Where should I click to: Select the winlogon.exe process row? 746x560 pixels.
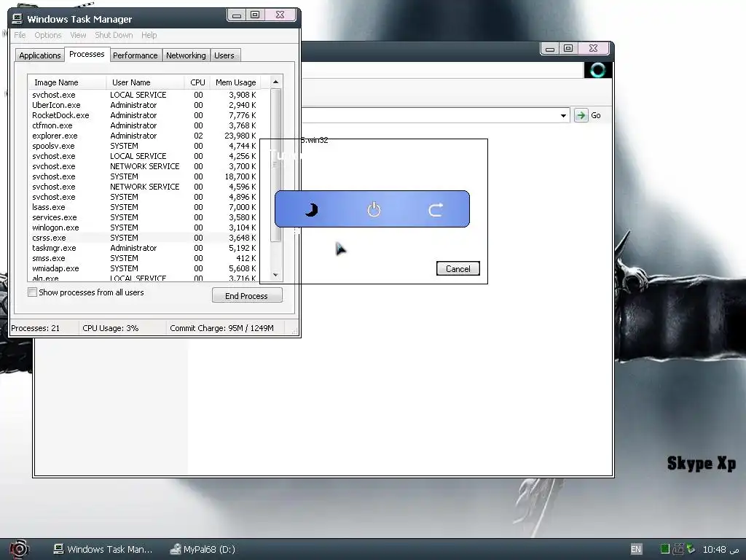144,227
